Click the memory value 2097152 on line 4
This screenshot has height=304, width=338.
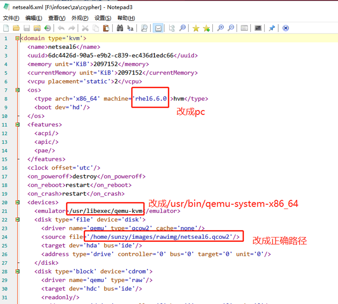106,64
